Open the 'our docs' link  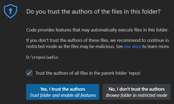tap(133, 46)
